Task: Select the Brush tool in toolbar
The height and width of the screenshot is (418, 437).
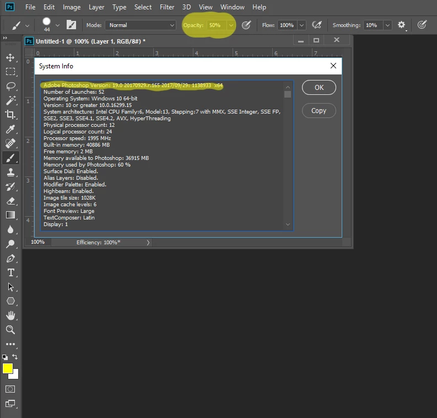Action: [x=10, y=158]
